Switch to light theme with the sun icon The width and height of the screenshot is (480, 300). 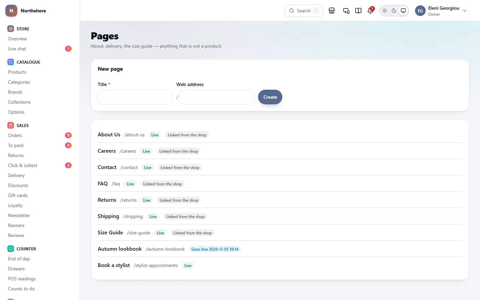pyautogui.click(x=385, y=11)
